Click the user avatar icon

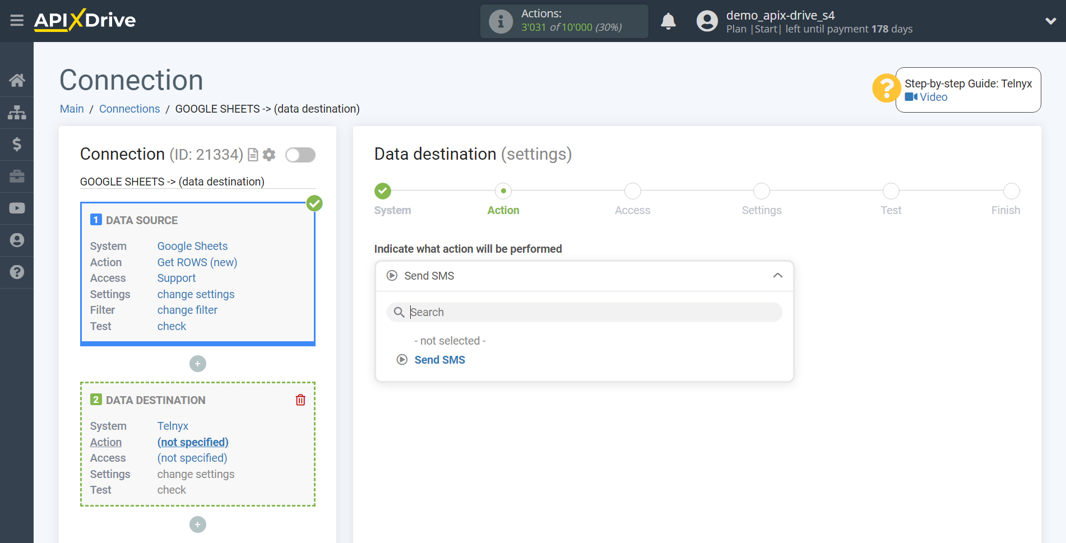pyautogui.click(x=707, y=21)
